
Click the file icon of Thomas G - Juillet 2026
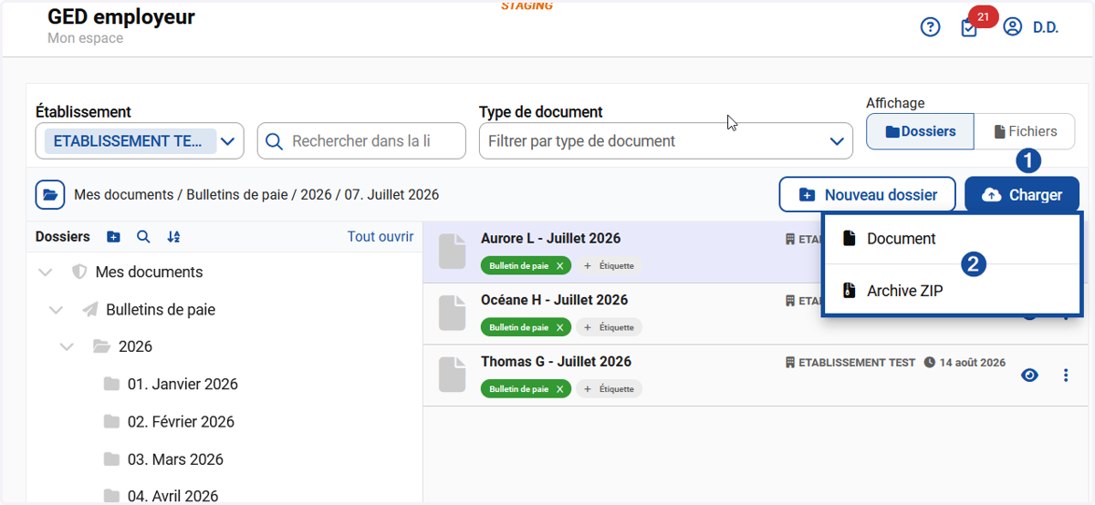(x=453, y=375)
